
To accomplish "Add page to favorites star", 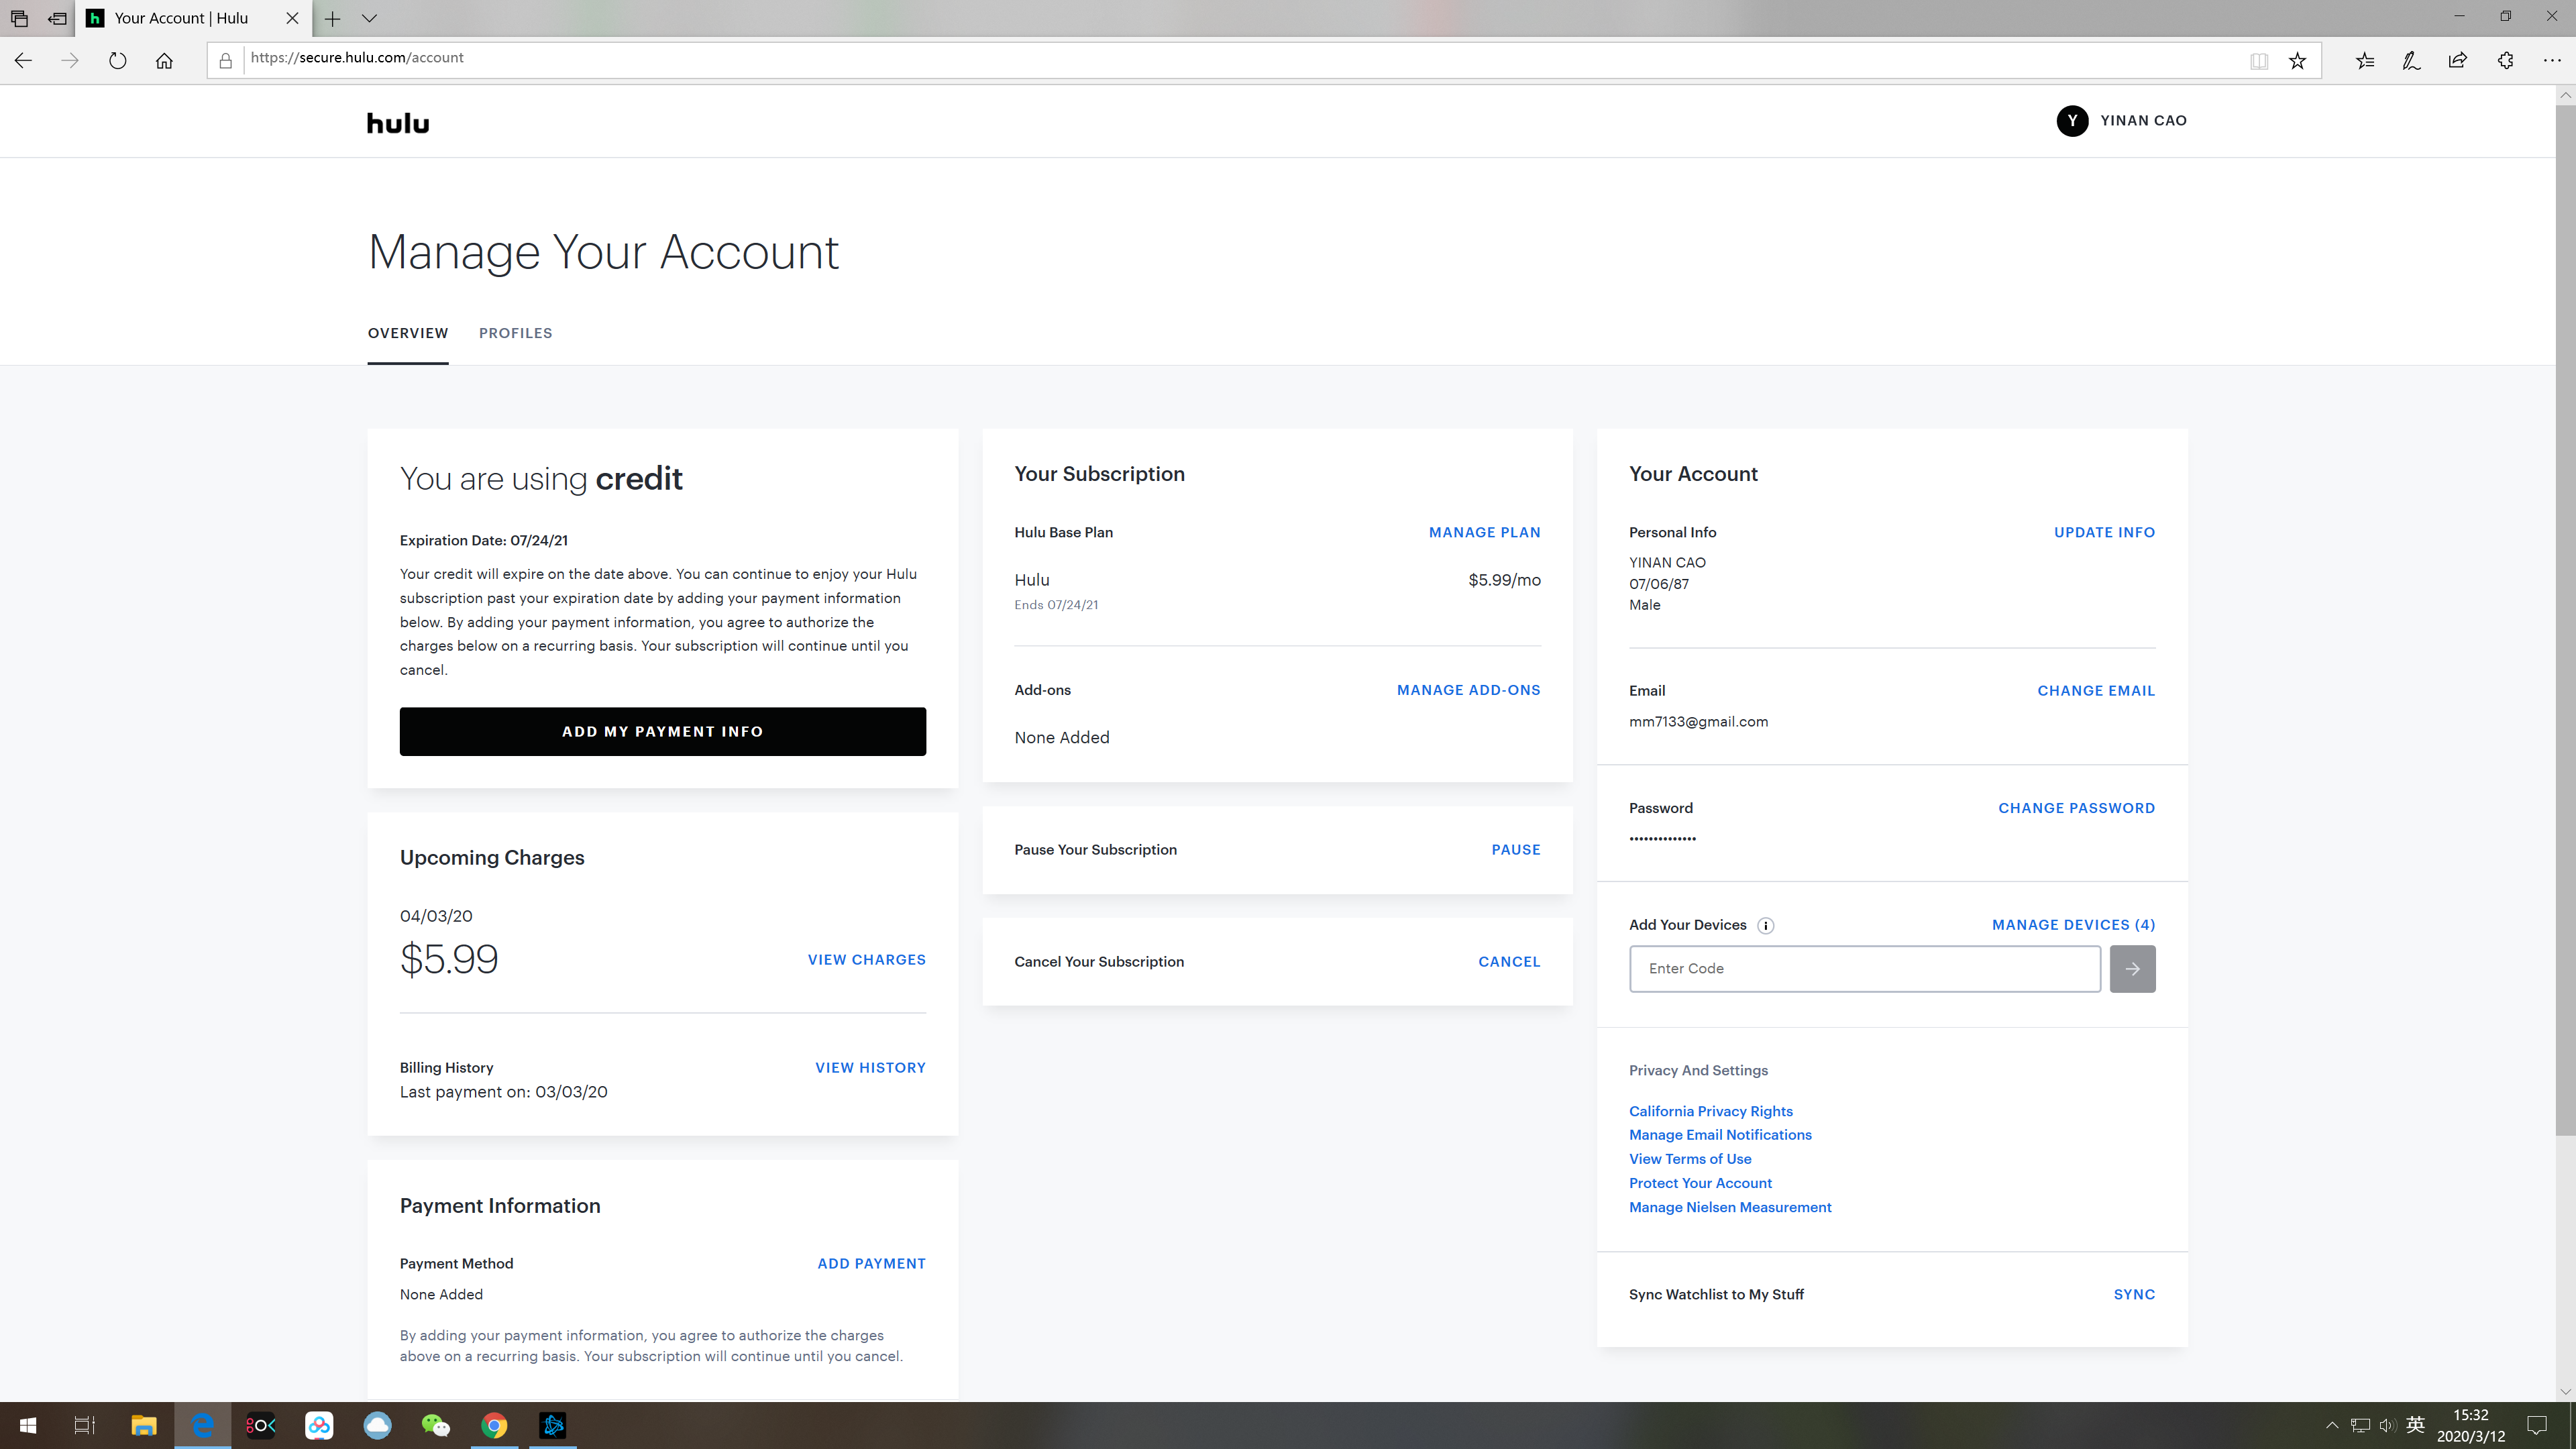I will [x=2297, y=61].
